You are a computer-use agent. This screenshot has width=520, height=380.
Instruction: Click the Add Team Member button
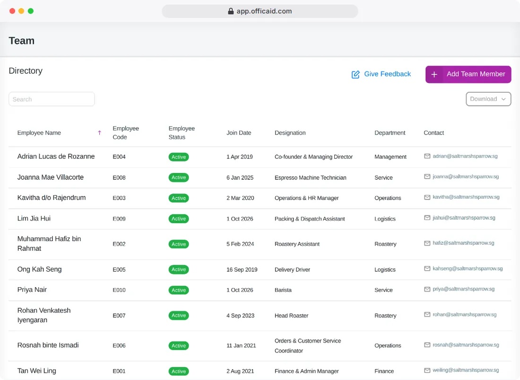[x=468, y=74]
